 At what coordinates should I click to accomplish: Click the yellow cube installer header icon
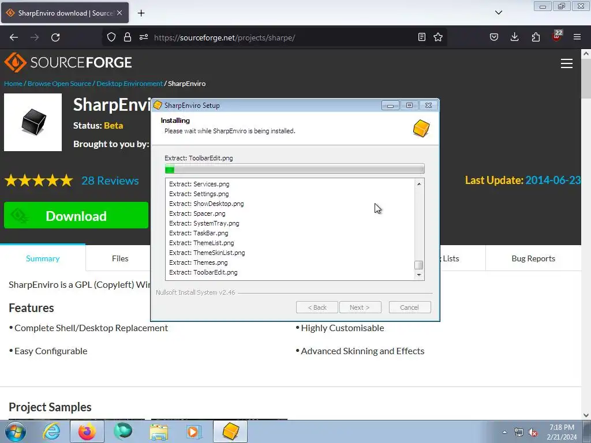[421, 129]
